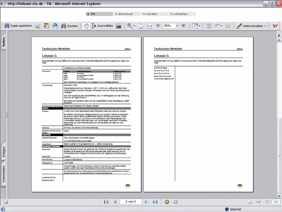Click the schließen link
Image resolution: width=282 pixels, height=212 pixels.
182,14
